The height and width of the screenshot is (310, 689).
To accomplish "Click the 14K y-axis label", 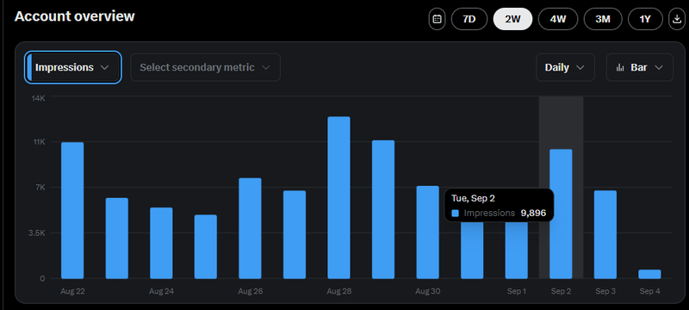I will click(38, 98).
